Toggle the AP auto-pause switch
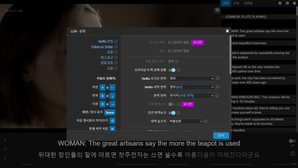This screenshot has width=298, height=168. (x=292, y=141)
